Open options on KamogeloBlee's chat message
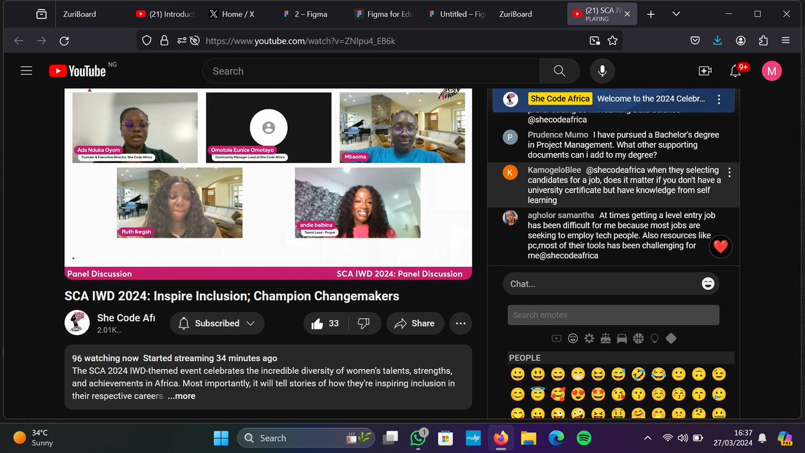The width and height of the screenshot is (805, 453). coord(729,173)
